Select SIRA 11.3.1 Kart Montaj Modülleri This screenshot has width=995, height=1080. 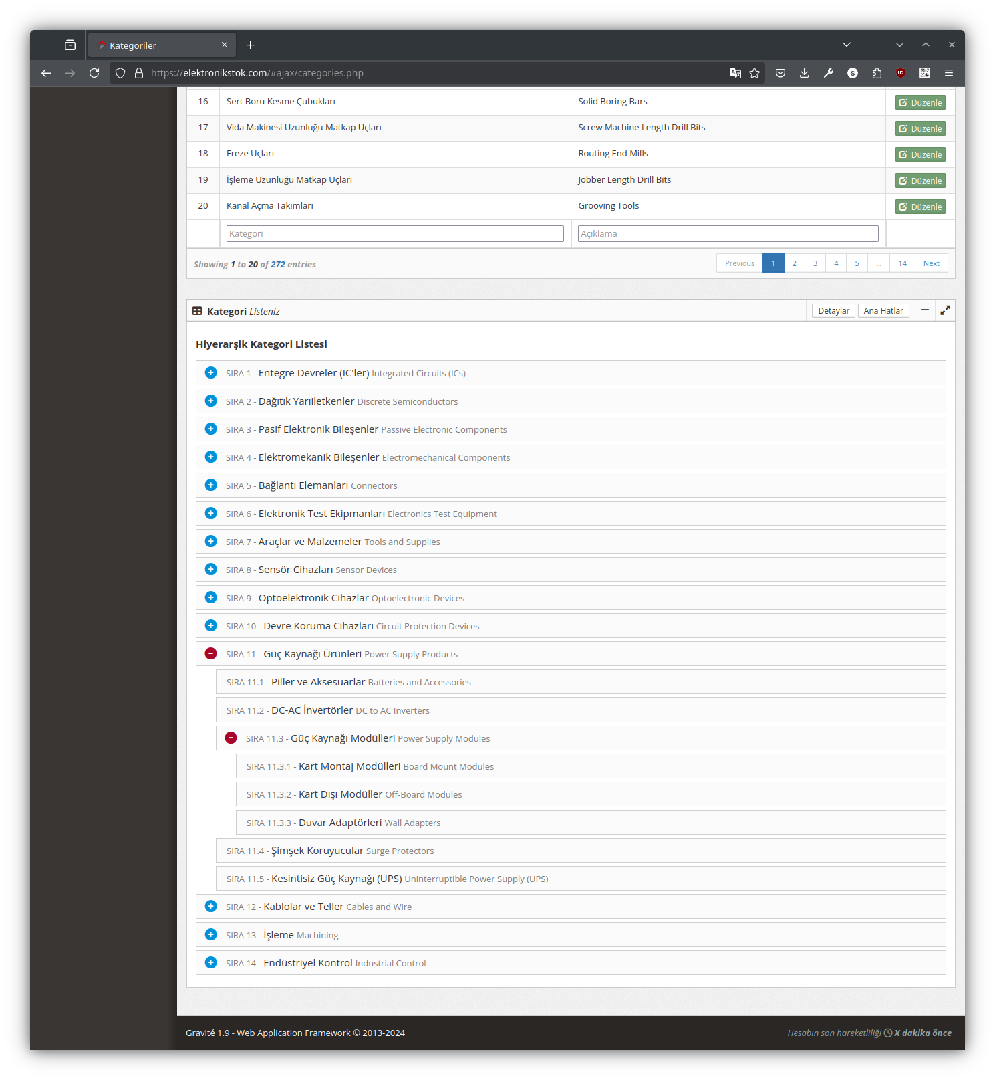(591, 766)
